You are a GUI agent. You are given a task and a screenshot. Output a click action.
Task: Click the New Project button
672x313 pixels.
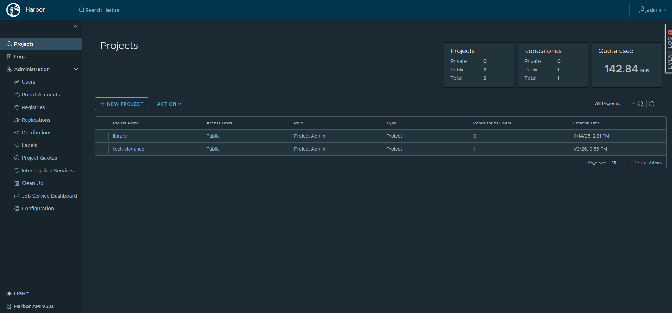click(122, 104)
